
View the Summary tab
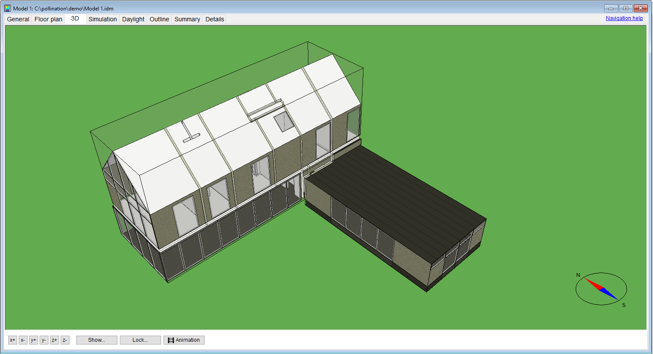[x=187, y=19]
